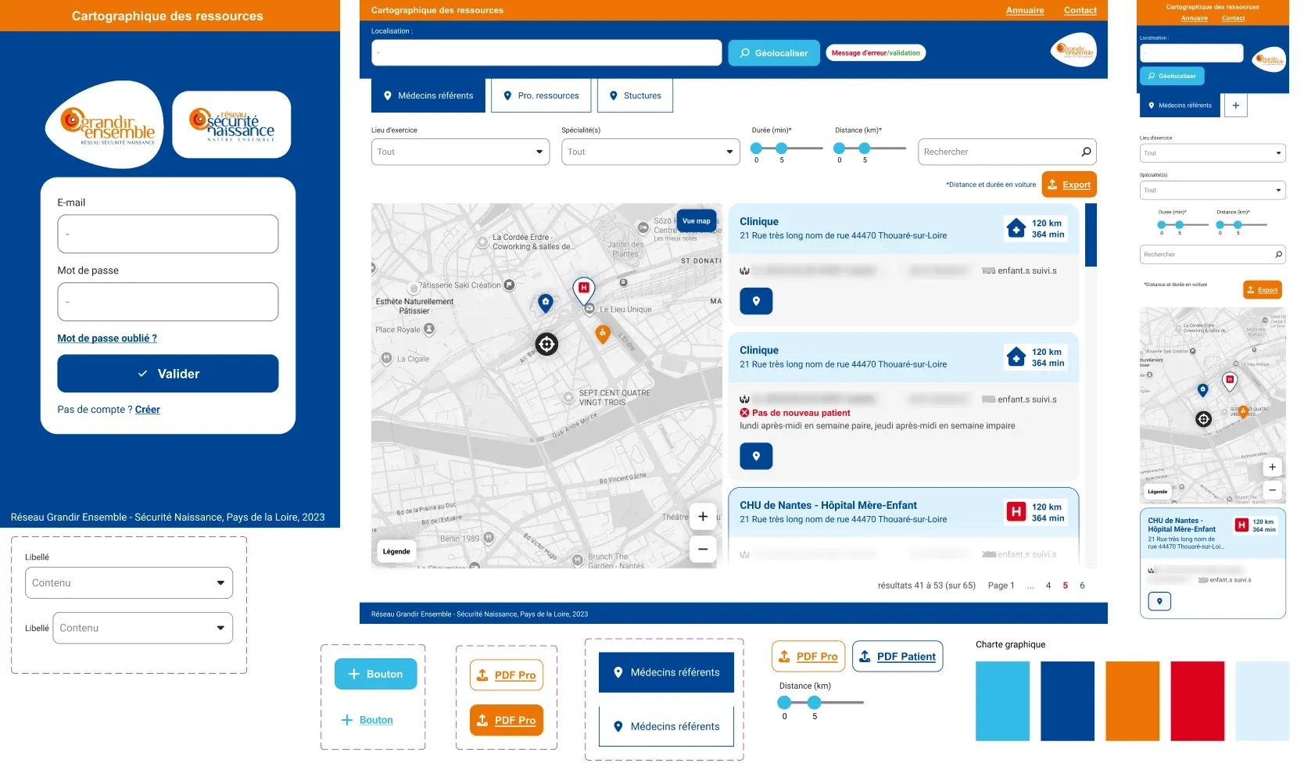Zoom out on the main map
1304x763 pixels.
point(703,549)
